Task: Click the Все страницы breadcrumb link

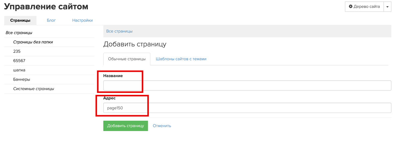Action: 119,31
